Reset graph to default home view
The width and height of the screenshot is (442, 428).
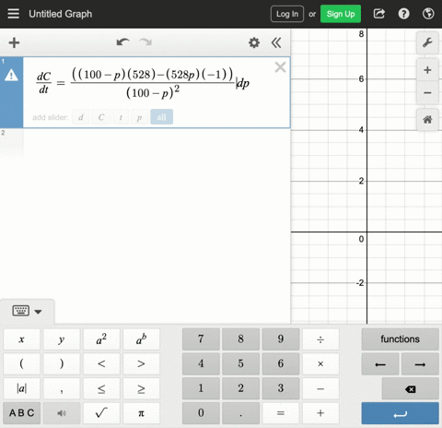(x=427, y=119)
